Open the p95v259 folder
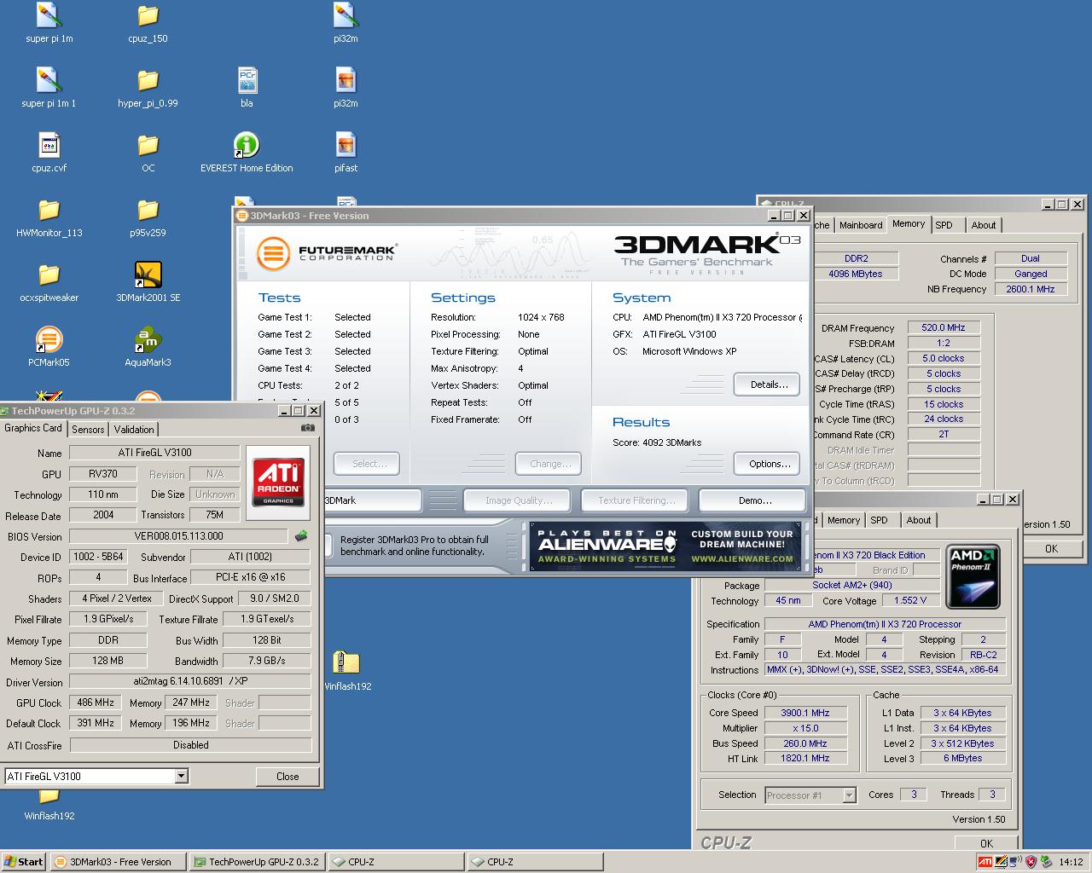 148,211
